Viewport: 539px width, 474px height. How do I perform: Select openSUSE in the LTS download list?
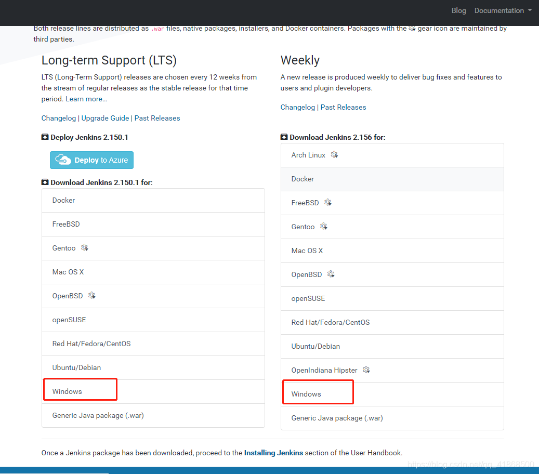click(153, 320)
